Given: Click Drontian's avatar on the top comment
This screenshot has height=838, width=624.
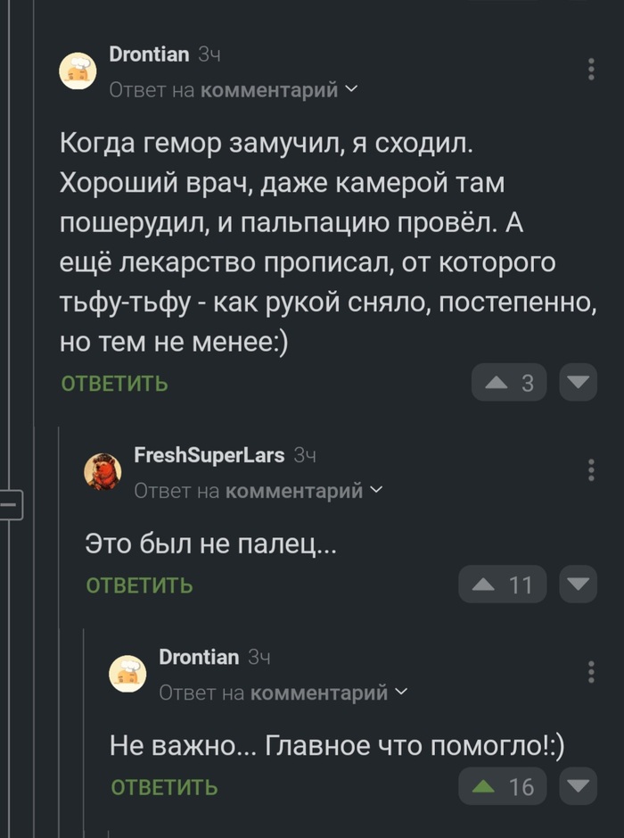Looking at the screenshot, I should 78,71.
